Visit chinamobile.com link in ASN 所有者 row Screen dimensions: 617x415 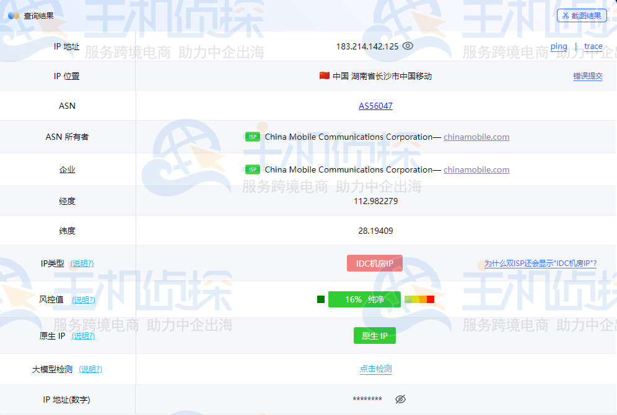click(476, 137)
